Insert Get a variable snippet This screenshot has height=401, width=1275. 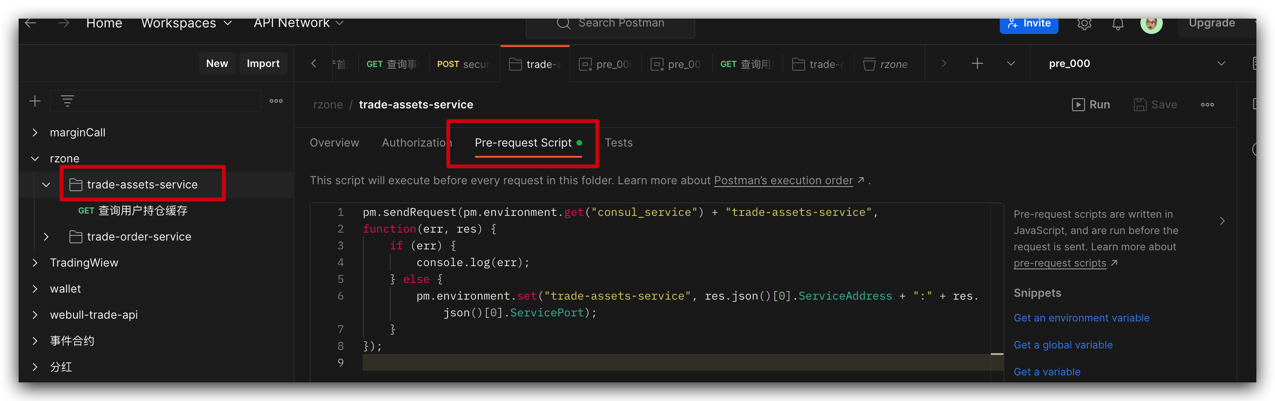1047,372
